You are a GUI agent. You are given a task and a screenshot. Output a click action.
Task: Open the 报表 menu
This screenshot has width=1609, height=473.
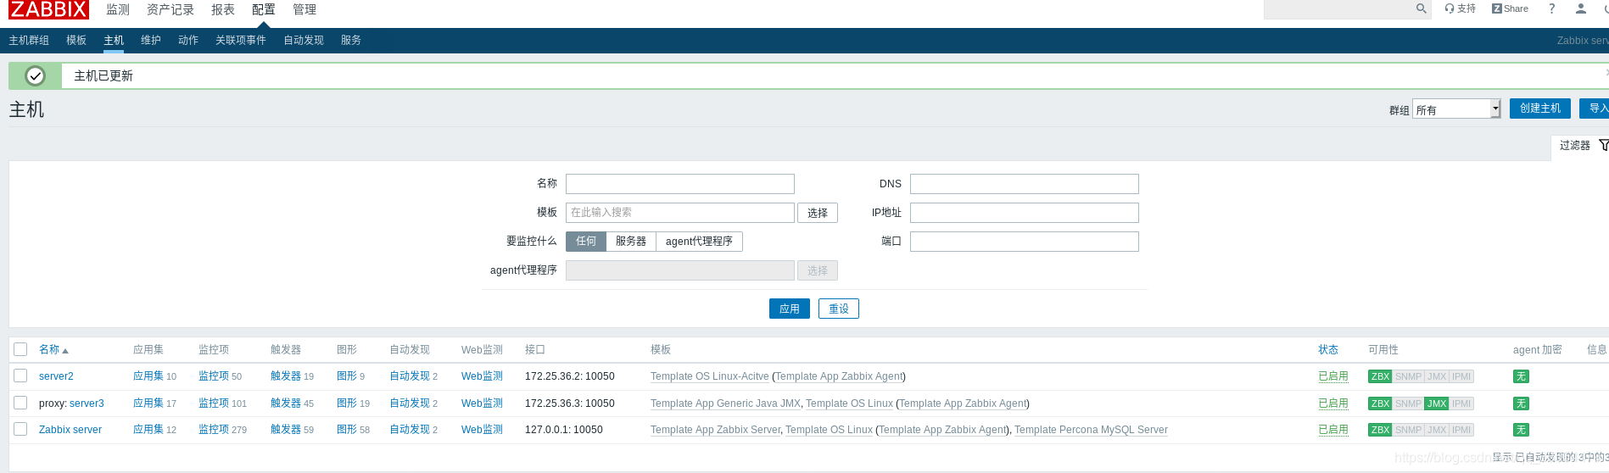pos(223,9)
